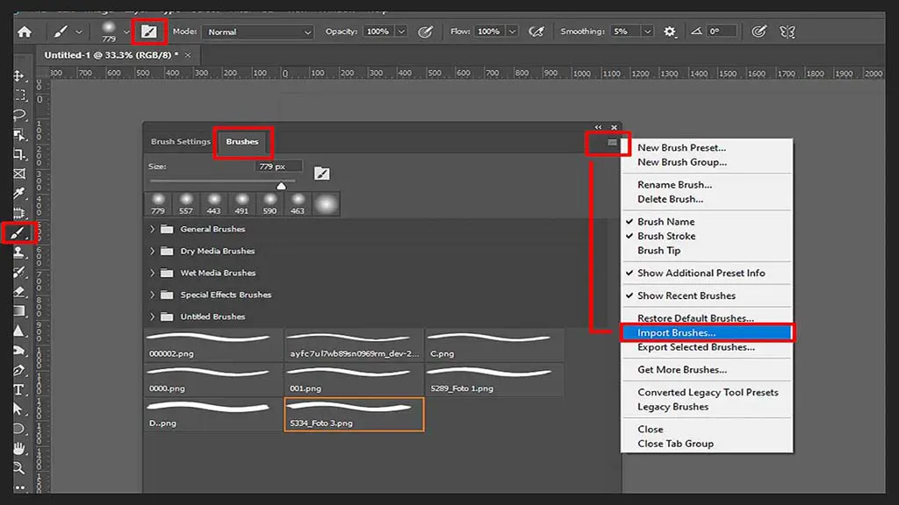Screen dimensions: 899x505
Task: Choose Restore Default Brushes menu item
Action: point(695,317)
